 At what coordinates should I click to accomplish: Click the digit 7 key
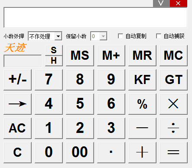49,80
